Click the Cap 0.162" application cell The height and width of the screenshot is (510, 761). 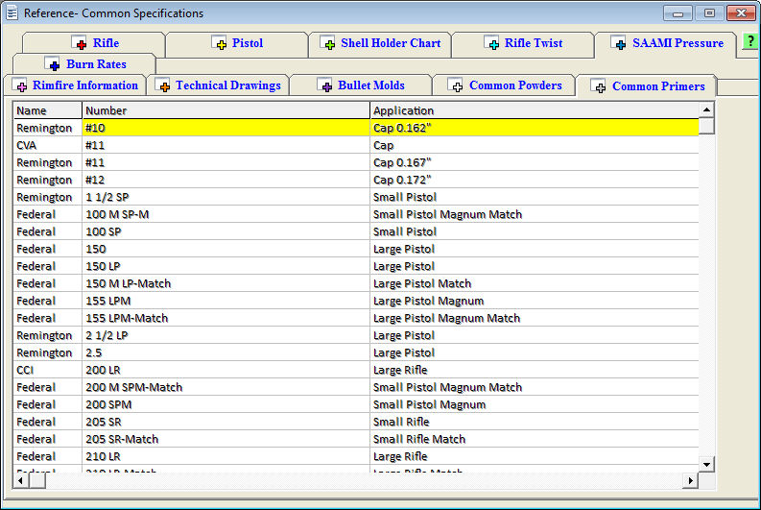click(535, 128)
